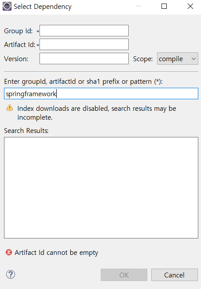The height and width of the screenshot is (289, 201).
Task: Click the red error icon
Action: (9, 252)
